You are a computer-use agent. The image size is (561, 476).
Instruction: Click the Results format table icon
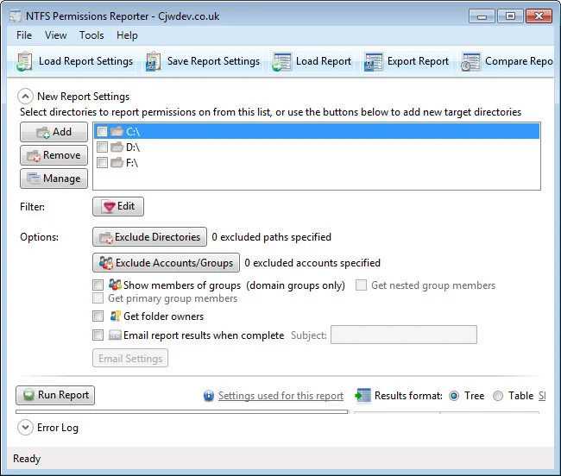[362, 395]
